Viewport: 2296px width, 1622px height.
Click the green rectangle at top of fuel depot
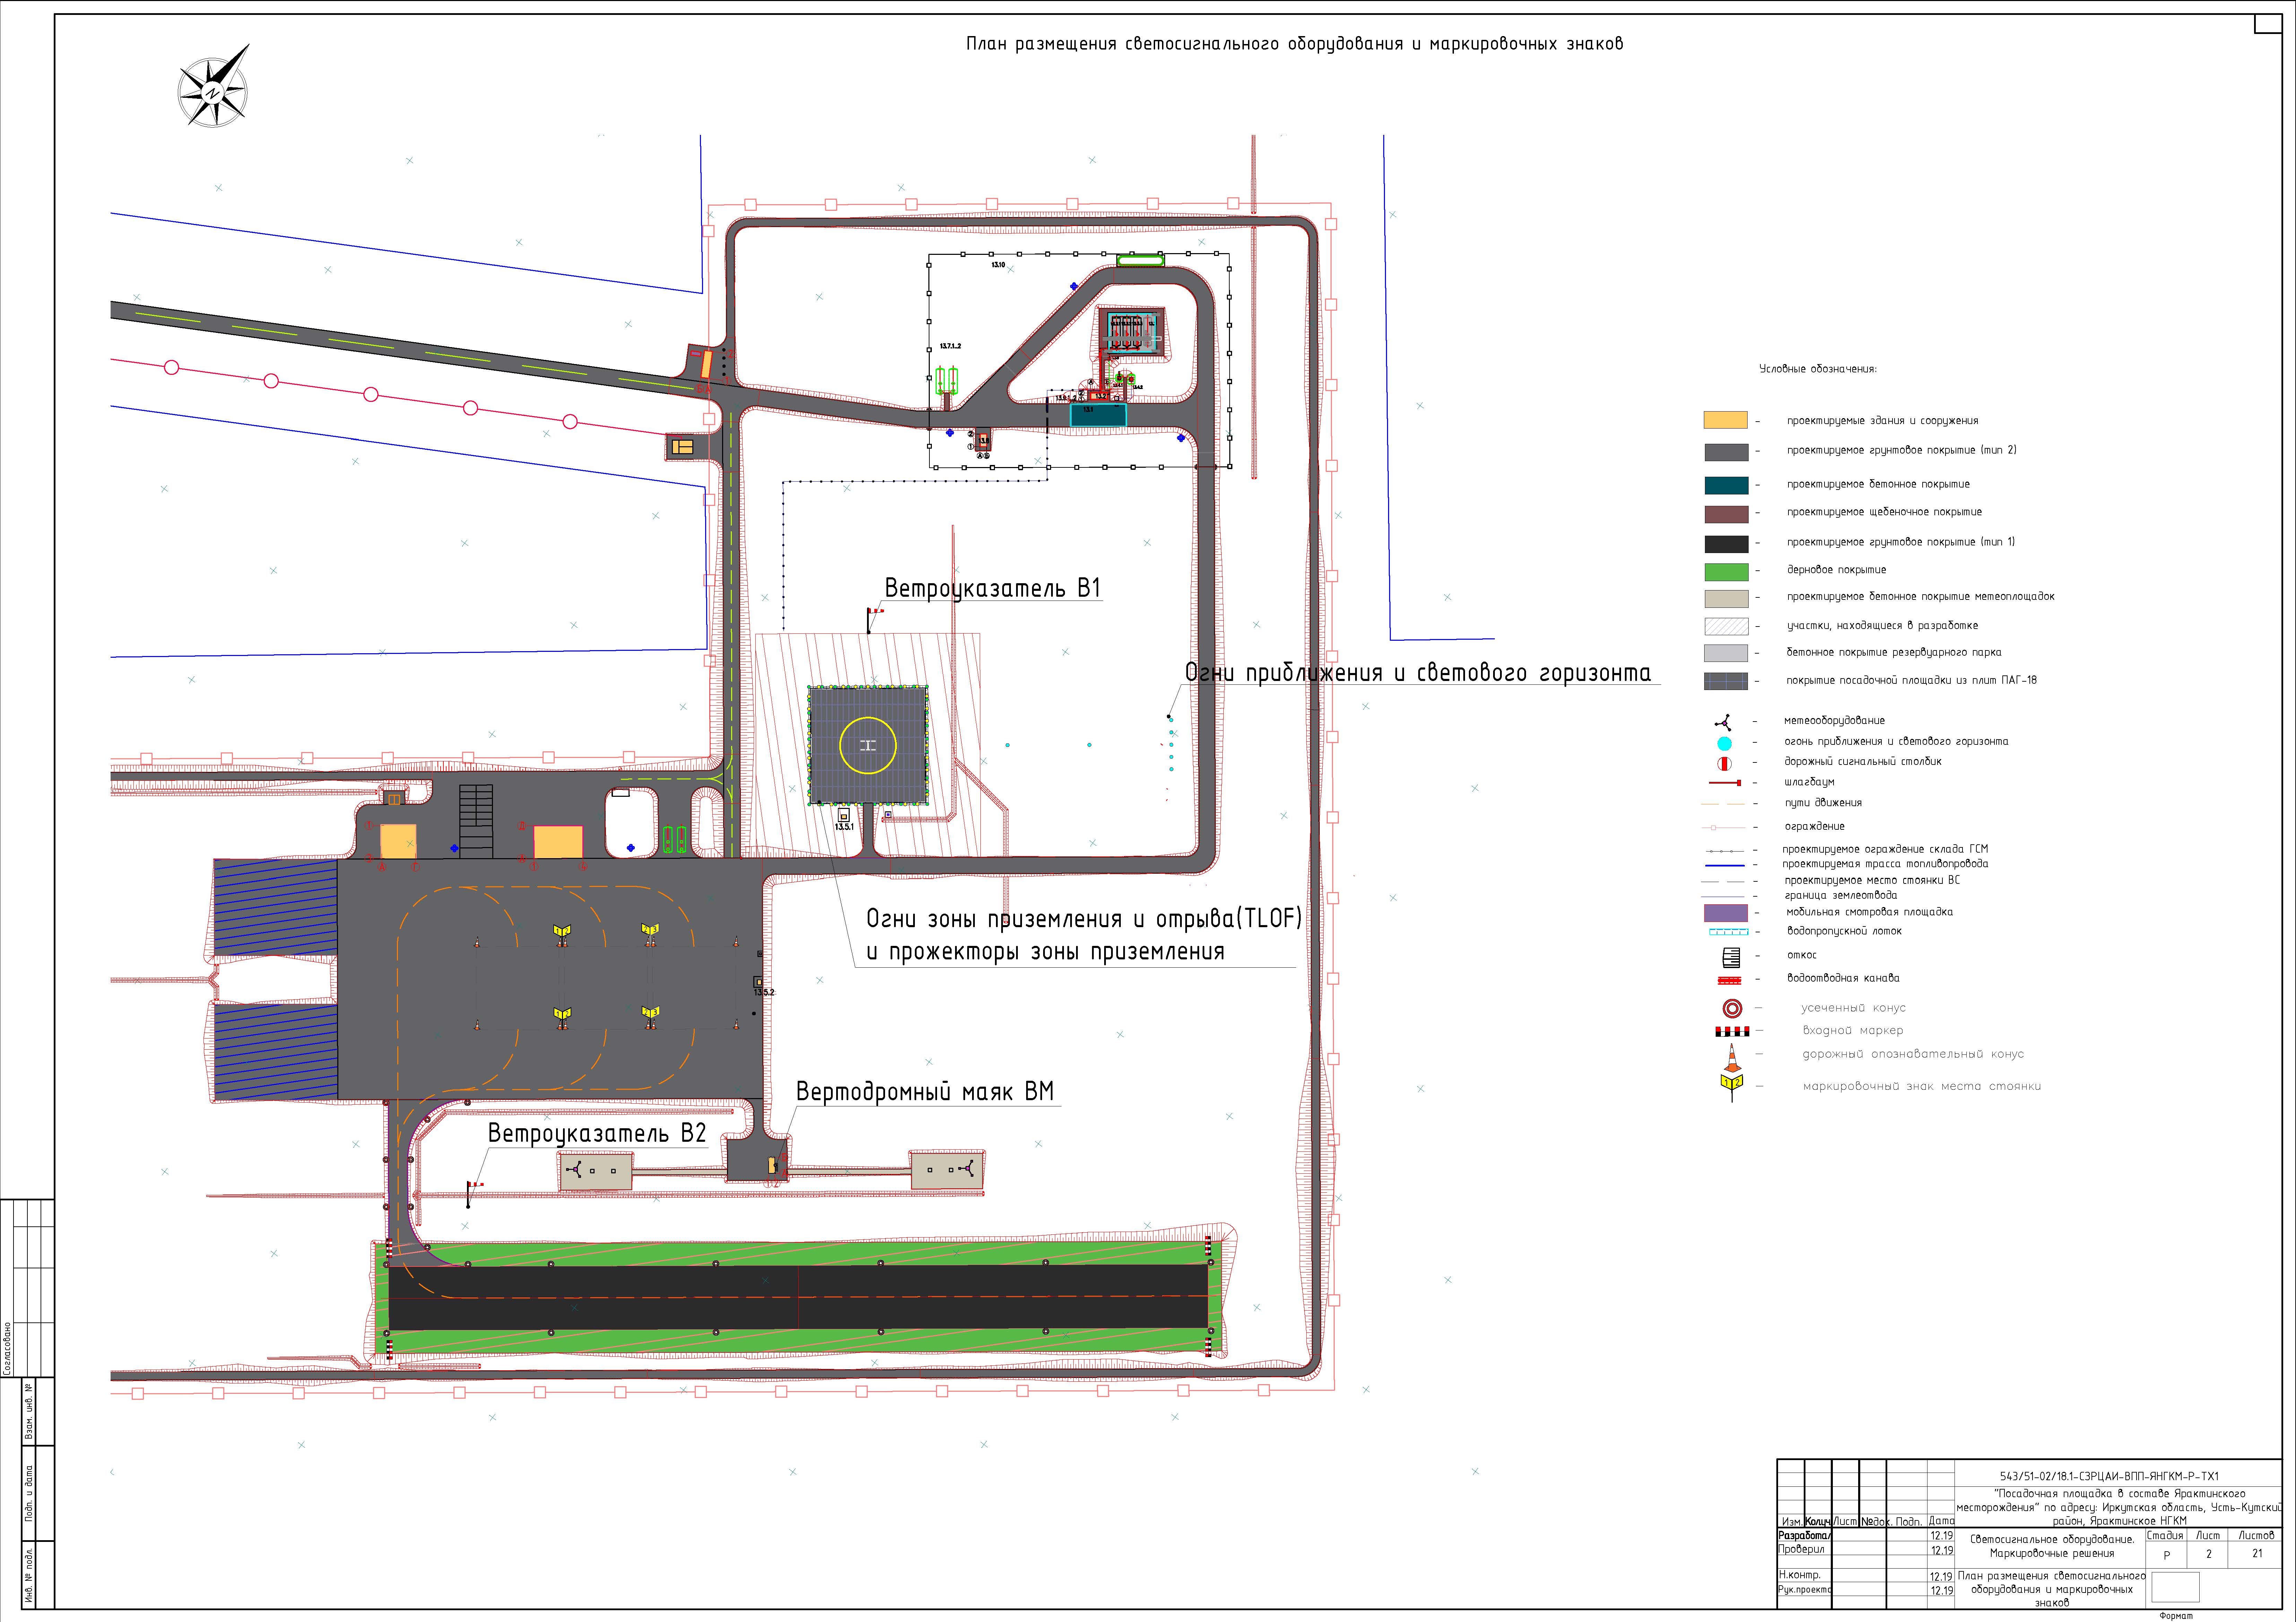tap(1141, 261)
